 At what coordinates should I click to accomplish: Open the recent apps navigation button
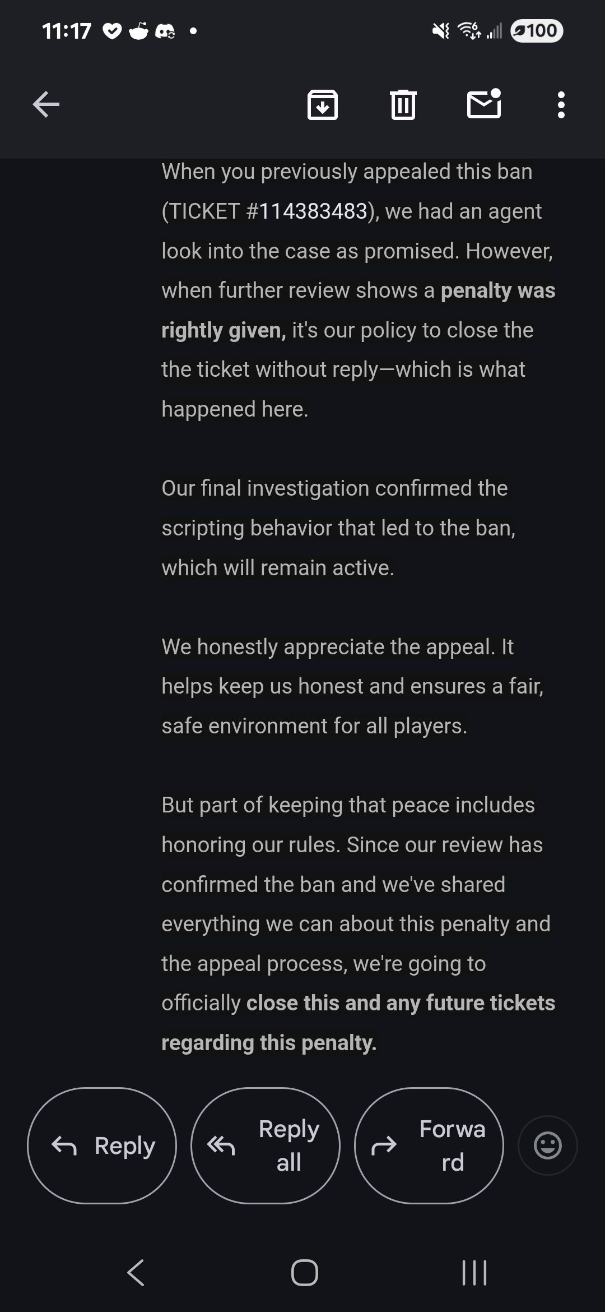coord(474,1272)
